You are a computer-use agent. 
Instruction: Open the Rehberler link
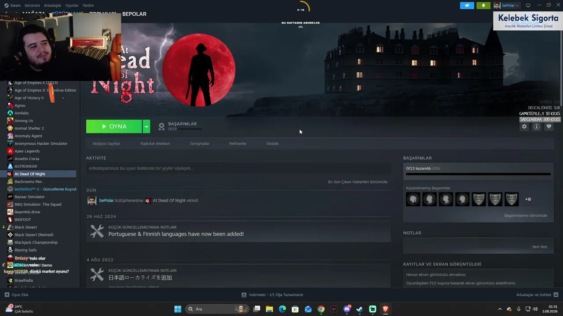pos(238,144)
